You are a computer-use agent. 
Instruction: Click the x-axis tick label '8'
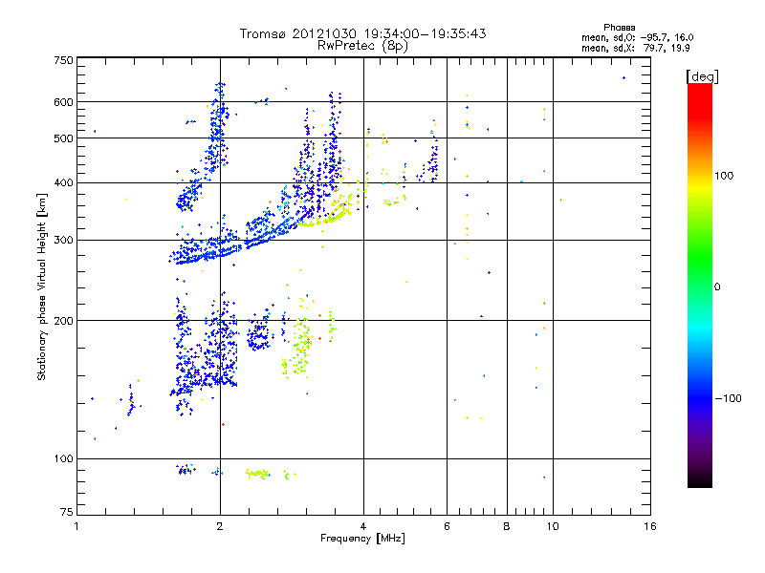click(x=507, y=526)
